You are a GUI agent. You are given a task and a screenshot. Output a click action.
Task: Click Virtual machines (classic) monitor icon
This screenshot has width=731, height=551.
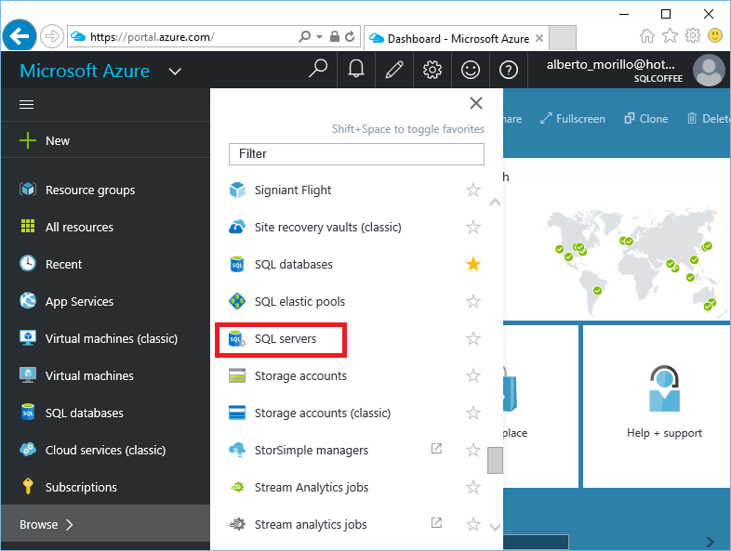click(x=28, y=337)
